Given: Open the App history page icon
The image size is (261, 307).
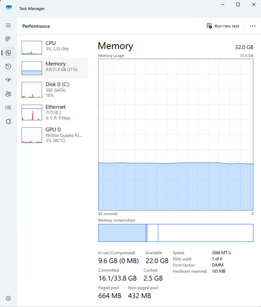Looking at the screenshot, I should point(8,67).
